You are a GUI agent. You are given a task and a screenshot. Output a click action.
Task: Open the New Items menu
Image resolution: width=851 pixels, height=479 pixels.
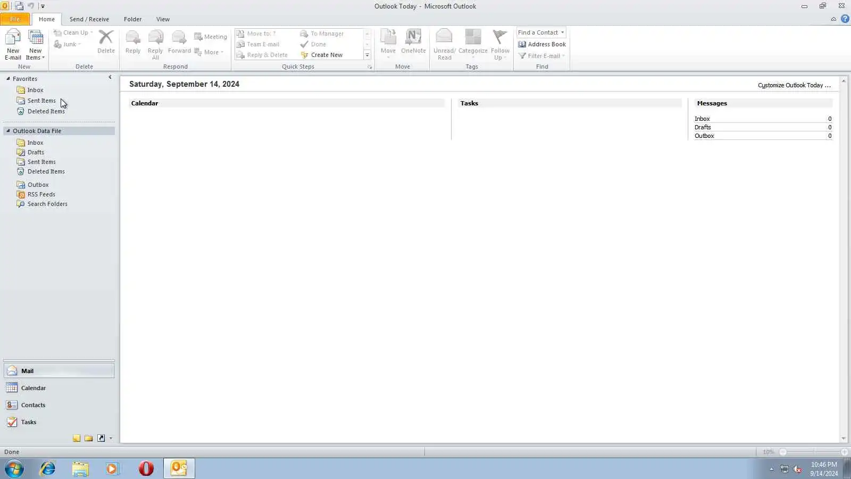click(x=36, y=45)
